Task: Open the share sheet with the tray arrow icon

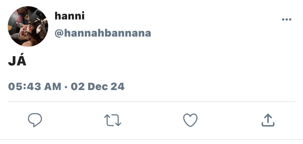Action: 268,120
